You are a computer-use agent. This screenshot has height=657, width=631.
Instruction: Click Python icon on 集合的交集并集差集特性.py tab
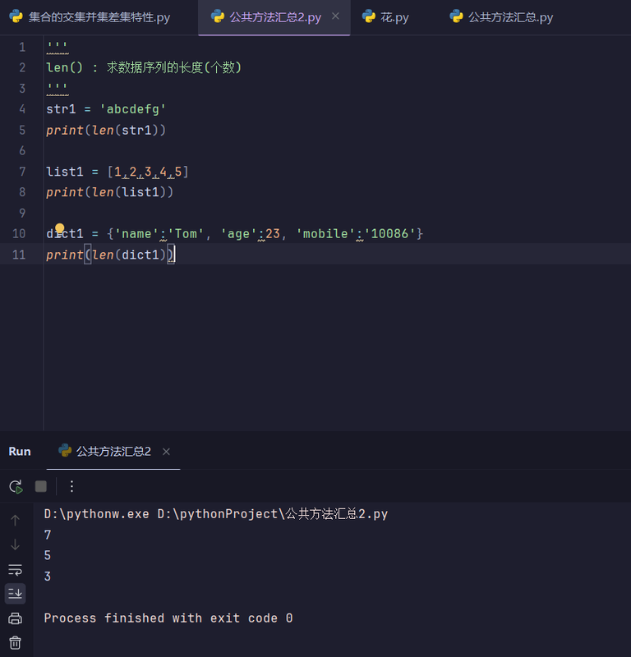16,16
